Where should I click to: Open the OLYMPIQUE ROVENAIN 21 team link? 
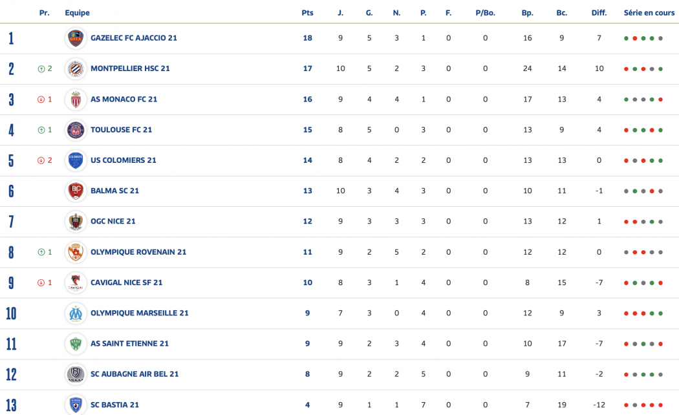pos(138,252)
